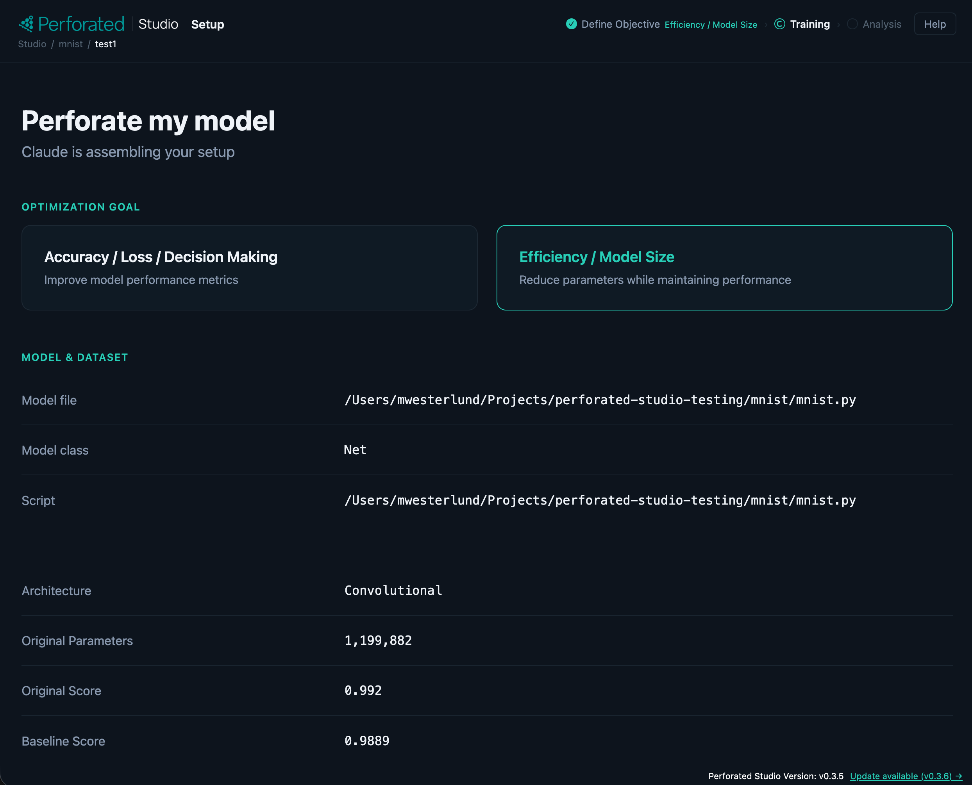The image size is (972, 785).
Task: Click Claude is assembling your setup text
Action: point(128,152)
